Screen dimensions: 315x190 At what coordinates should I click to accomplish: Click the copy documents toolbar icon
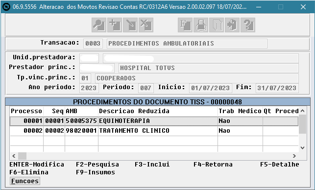217,25
